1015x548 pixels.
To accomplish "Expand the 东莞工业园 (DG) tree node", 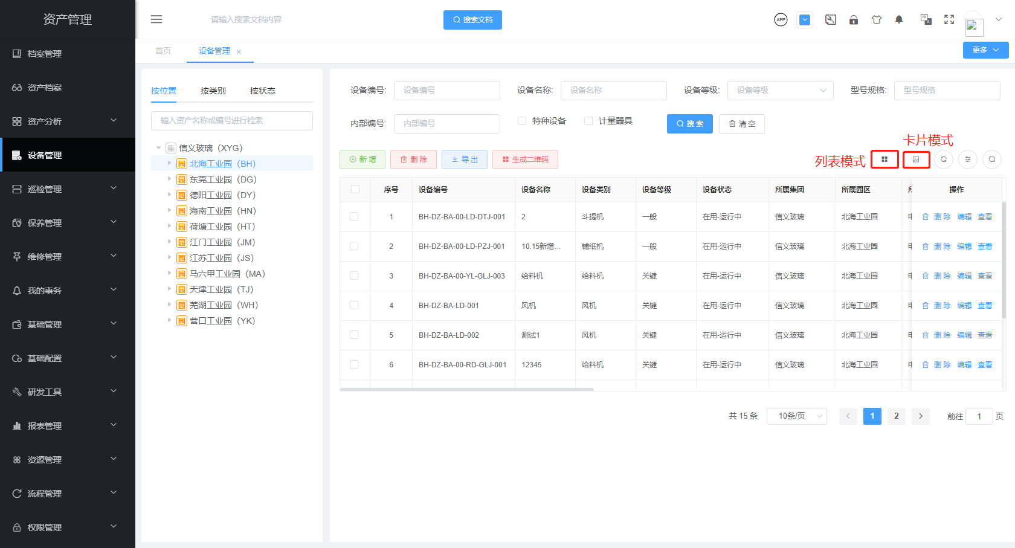I will [x=169, y=179].
